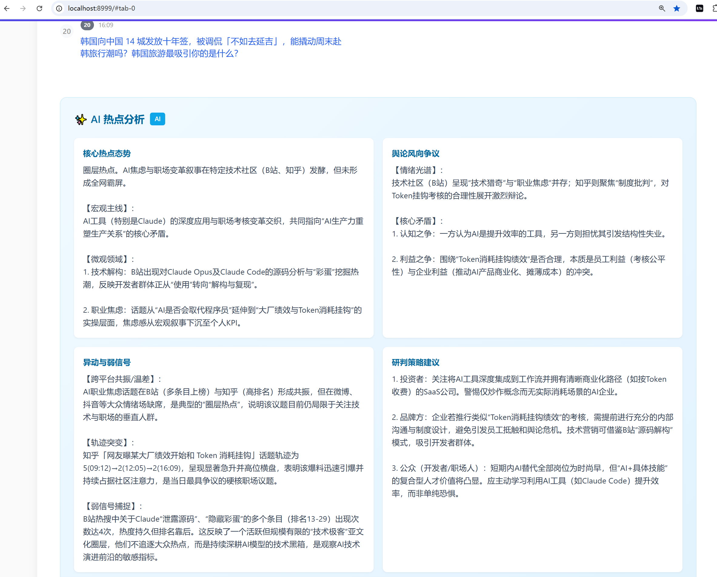Toggle the blue bookmark star
717x577 pixels.
click(x=676, y=8)
